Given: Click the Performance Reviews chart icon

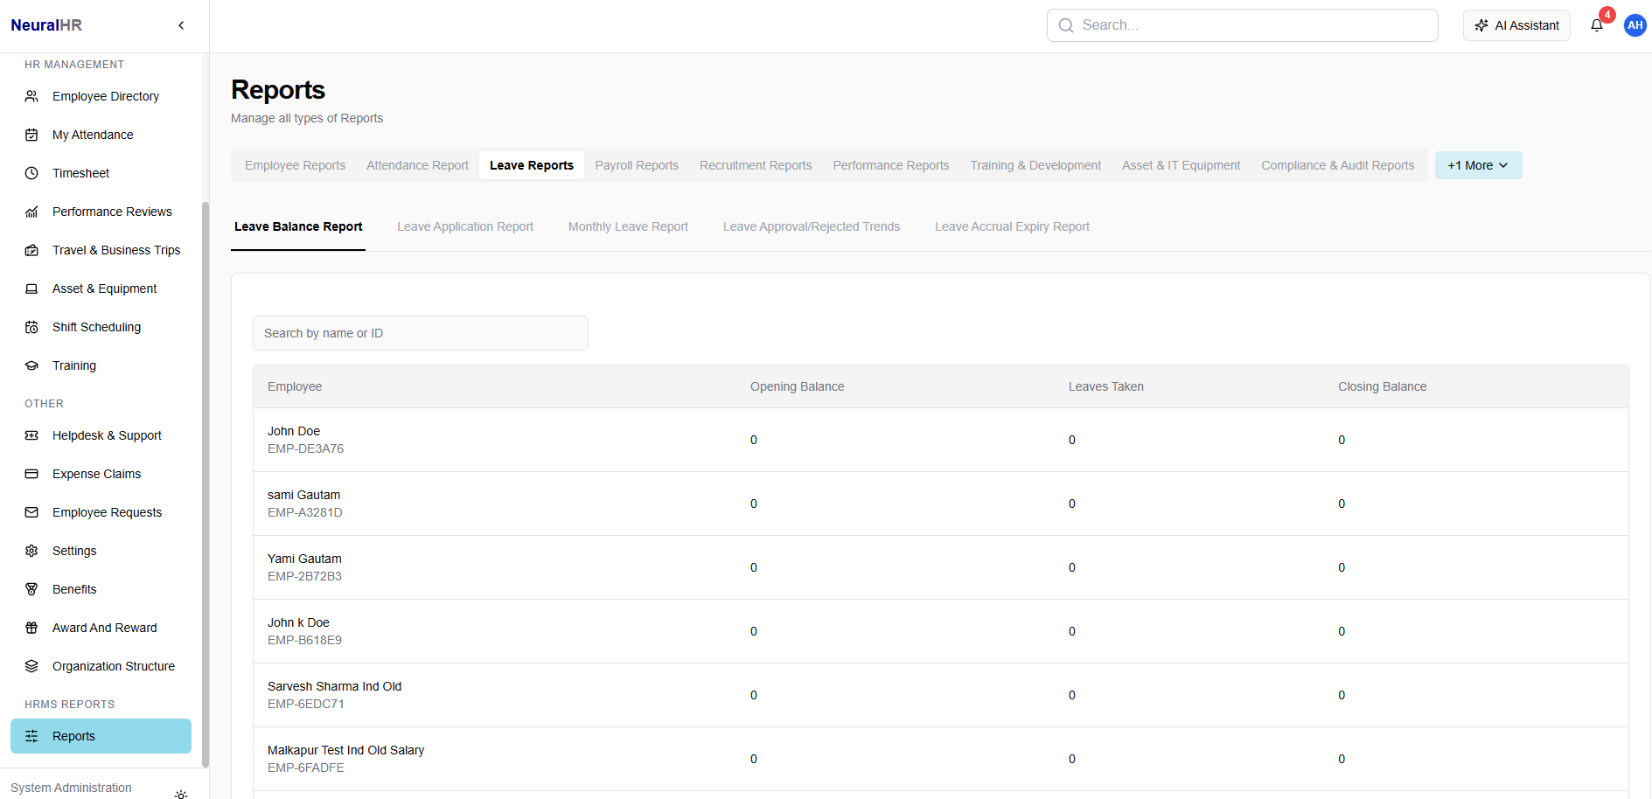Looking at the screenshot, I should coord(31,212).
